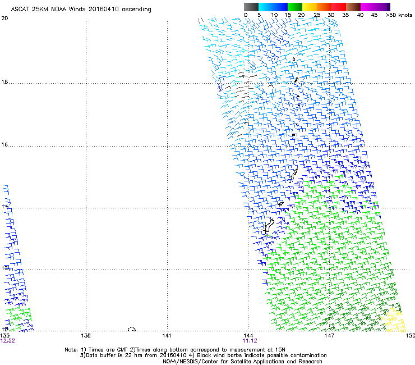Click the Saipan and Tinian island outlines
415x365 pixels.
294,175
